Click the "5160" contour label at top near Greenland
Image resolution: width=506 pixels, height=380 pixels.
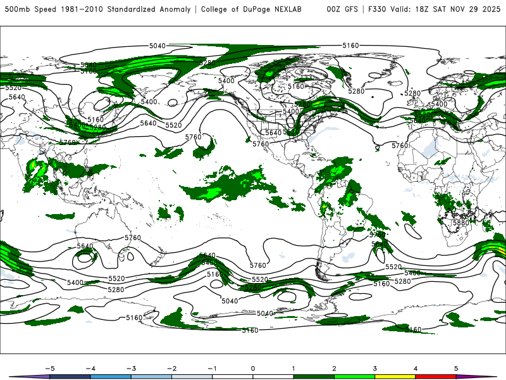[x=350, y=46]
